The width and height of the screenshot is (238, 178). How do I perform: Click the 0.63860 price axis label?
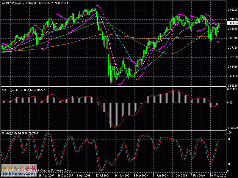233,76
